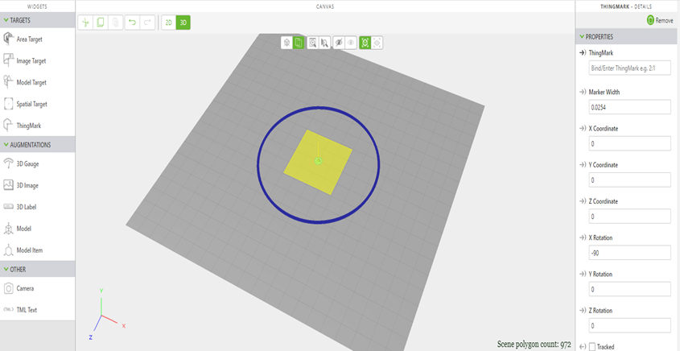This screenshot has width=680, height=351.
Task: Click the Z Rotation input field
Action: (629, 325)
